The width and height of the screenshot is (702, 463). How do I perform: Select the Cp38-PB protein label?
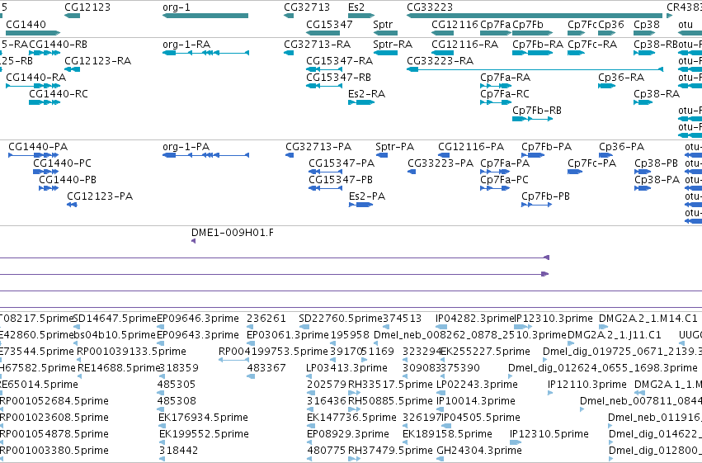point(656,163)
